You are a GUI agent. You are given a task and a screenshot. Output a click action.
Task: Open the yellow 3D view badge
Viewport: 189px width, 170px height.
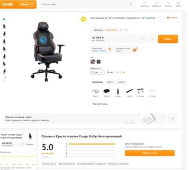[83, 19]
